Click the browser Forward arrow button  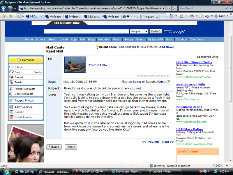tap(10, 8)
